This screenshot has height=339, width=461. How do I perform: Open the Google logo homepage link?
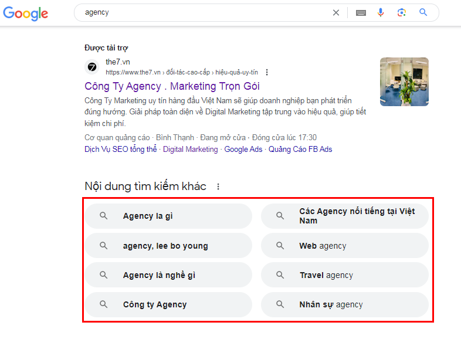[26, 13]
